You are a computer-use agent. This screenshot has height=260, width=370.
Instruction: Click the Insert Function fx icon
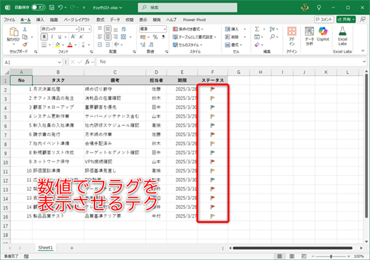click(87, 62)
